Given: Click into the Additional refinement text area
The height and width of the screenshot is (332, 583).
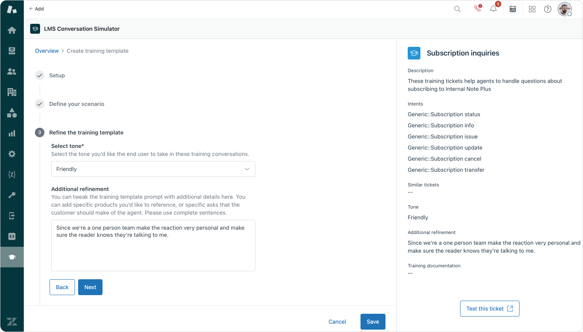Looking at the screenshot, I should point(153,246).
